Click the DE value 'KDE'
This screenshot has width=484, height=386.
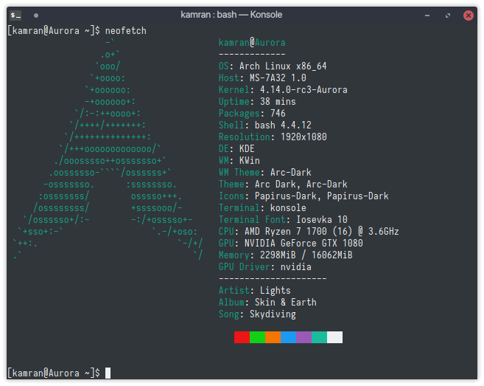click(x=247, y=148)
